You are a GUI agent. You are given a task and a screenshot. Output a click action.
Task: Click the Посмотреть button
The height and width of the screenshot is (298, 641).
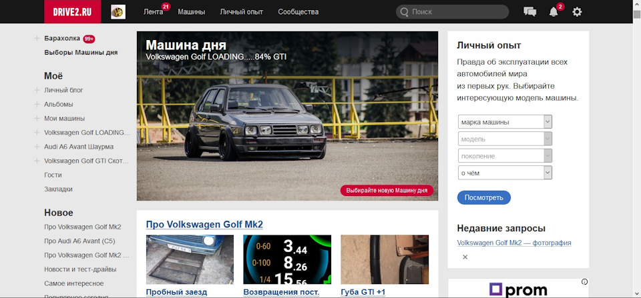484,197
